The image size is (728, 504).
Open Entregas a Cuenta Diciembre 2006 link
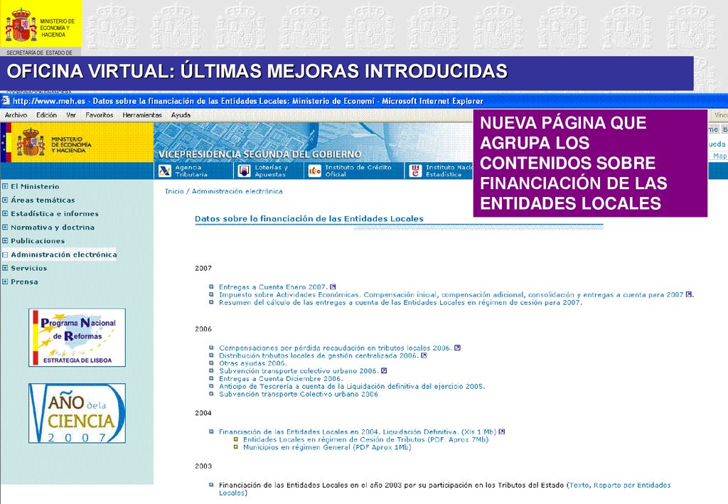pos(281,379)
